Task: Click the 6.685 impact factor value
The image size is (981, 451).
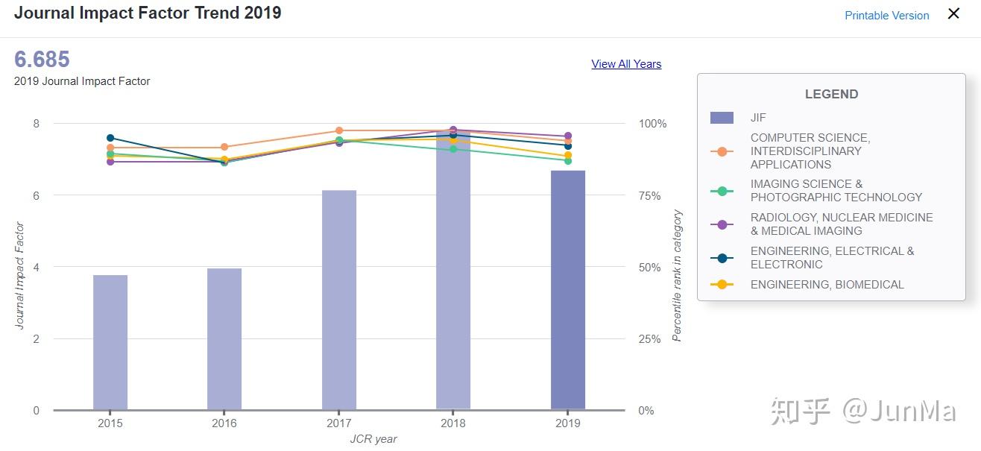Action: tap(42, 60)
